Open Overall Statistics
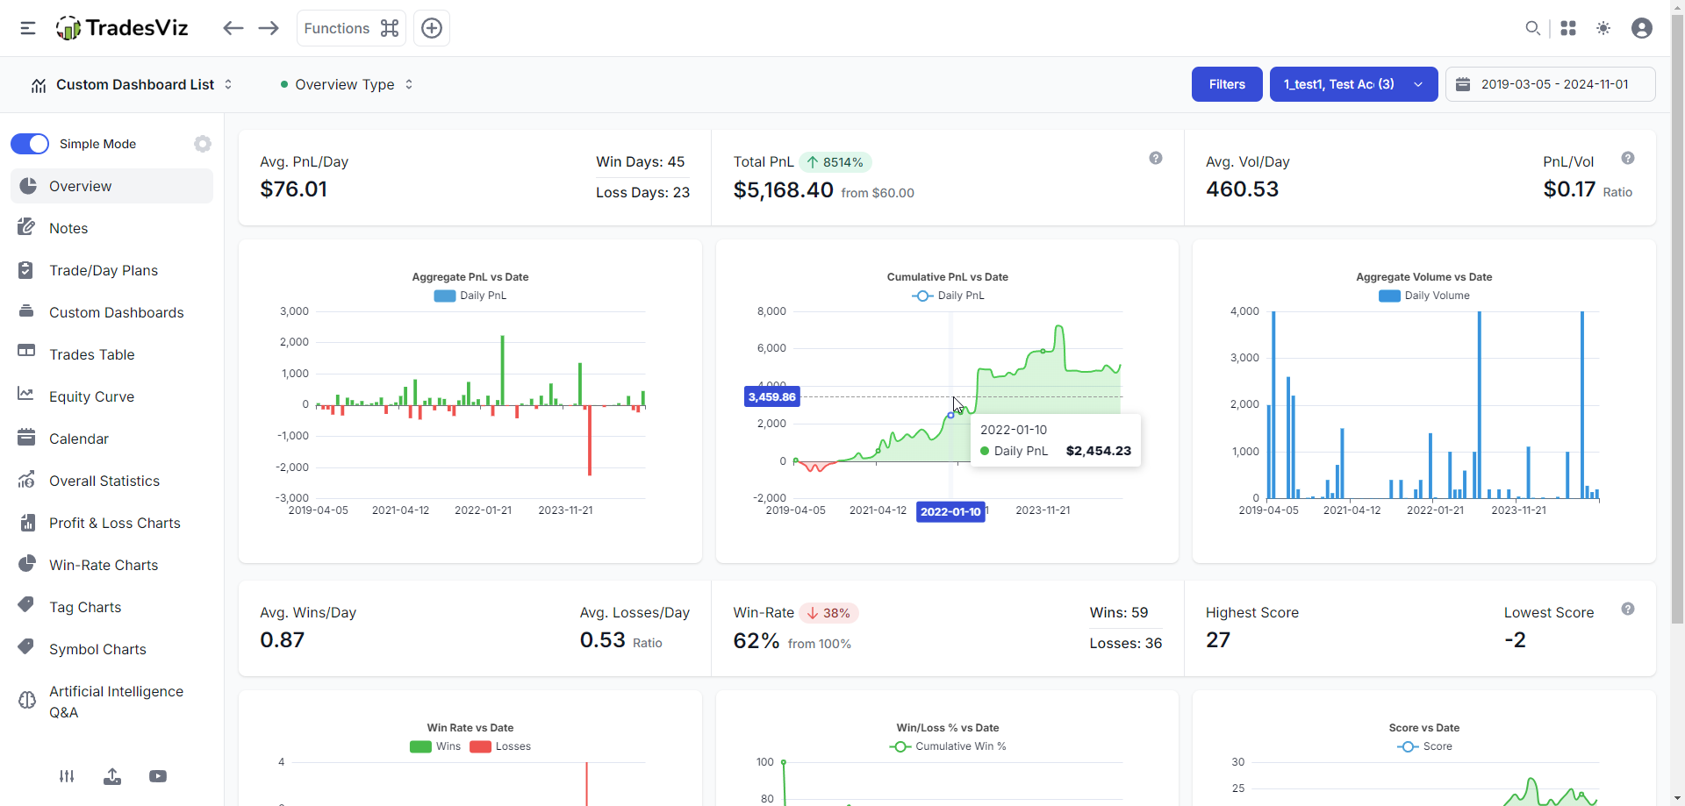Viewport: 1685px width, 806px height. click(111, 481)
